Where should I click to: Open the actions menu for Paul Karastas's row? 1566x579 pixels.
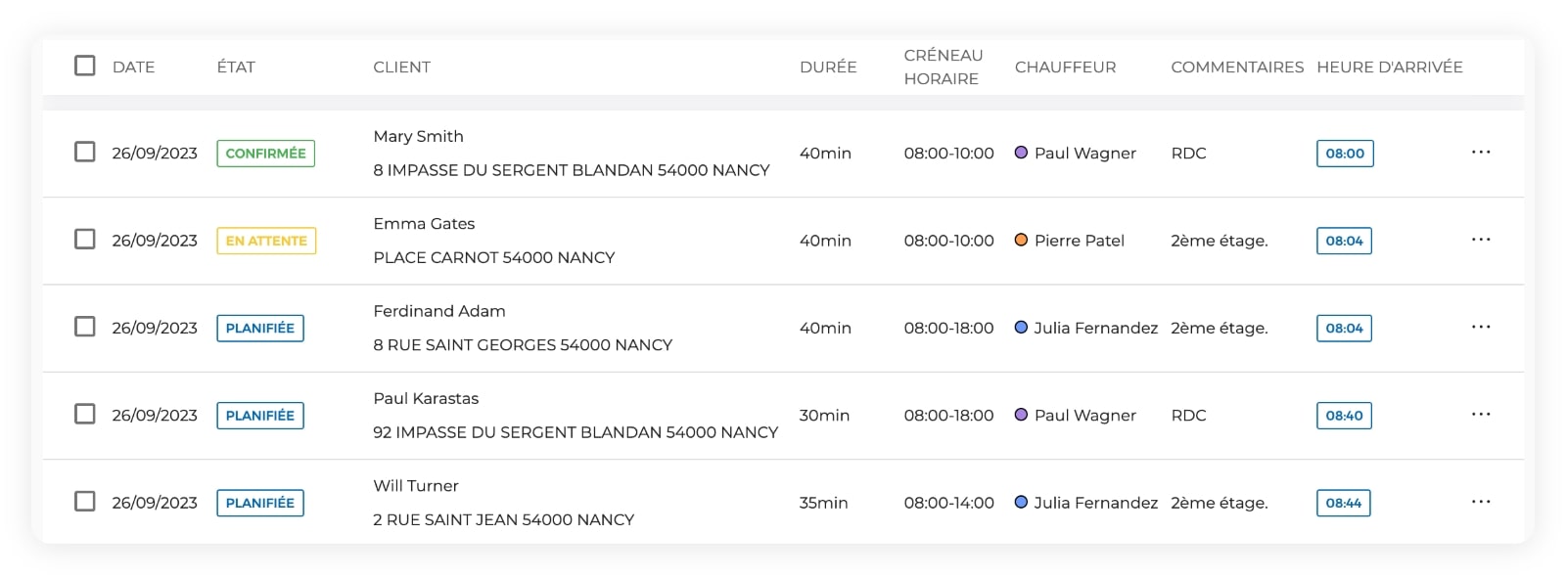click(x=1481, y=414)
